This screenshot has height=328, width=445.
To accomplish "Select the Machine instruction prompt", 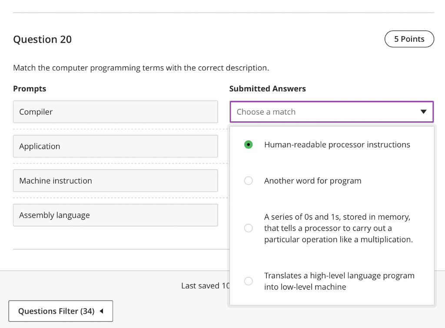I will coord(115,181).
